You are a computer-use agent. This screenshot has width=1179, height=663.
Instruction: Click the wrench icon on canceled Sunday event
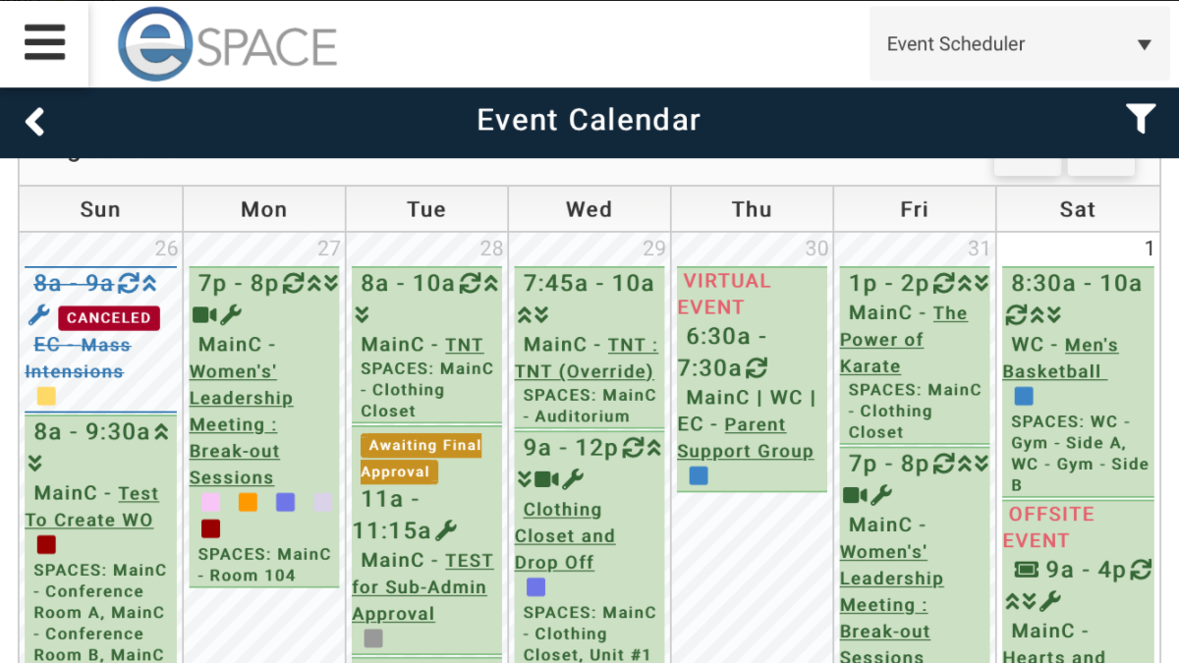tap(38, 315)
